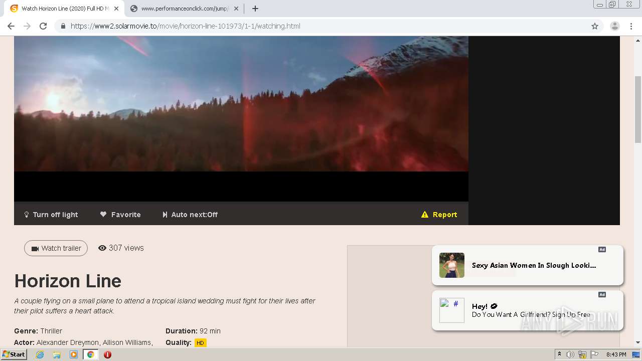The width and height of the screenshot is (642, 361).
Task: Click the HD quality badge
Action: click(x=200, y=343)
